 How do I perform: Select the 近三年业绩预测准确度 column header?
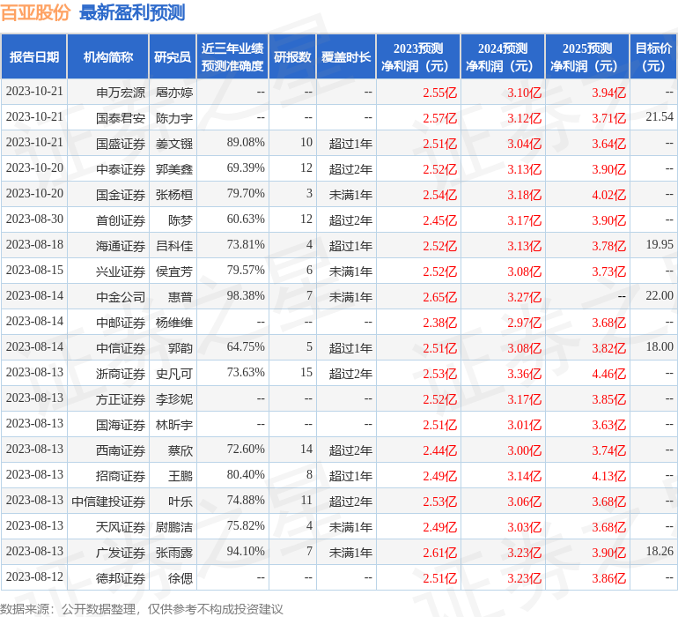click(x=232, y=56)
